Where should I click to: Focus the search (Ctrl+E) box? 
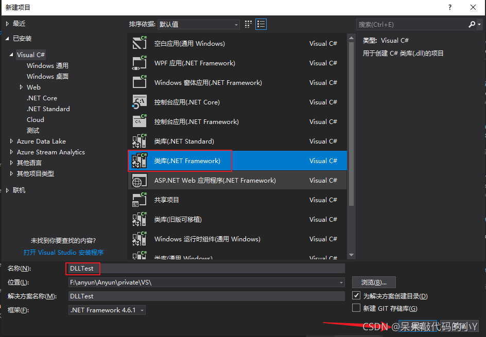(x=412, y=25)
